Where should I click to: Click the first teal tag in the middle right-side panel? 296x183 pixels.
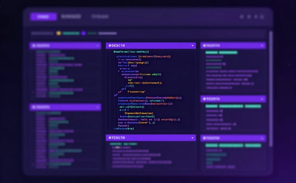tap(212, 106)
